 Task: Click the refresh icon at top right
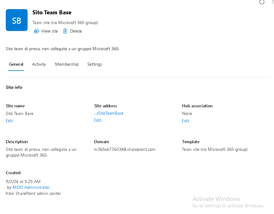tap(262, 2)
